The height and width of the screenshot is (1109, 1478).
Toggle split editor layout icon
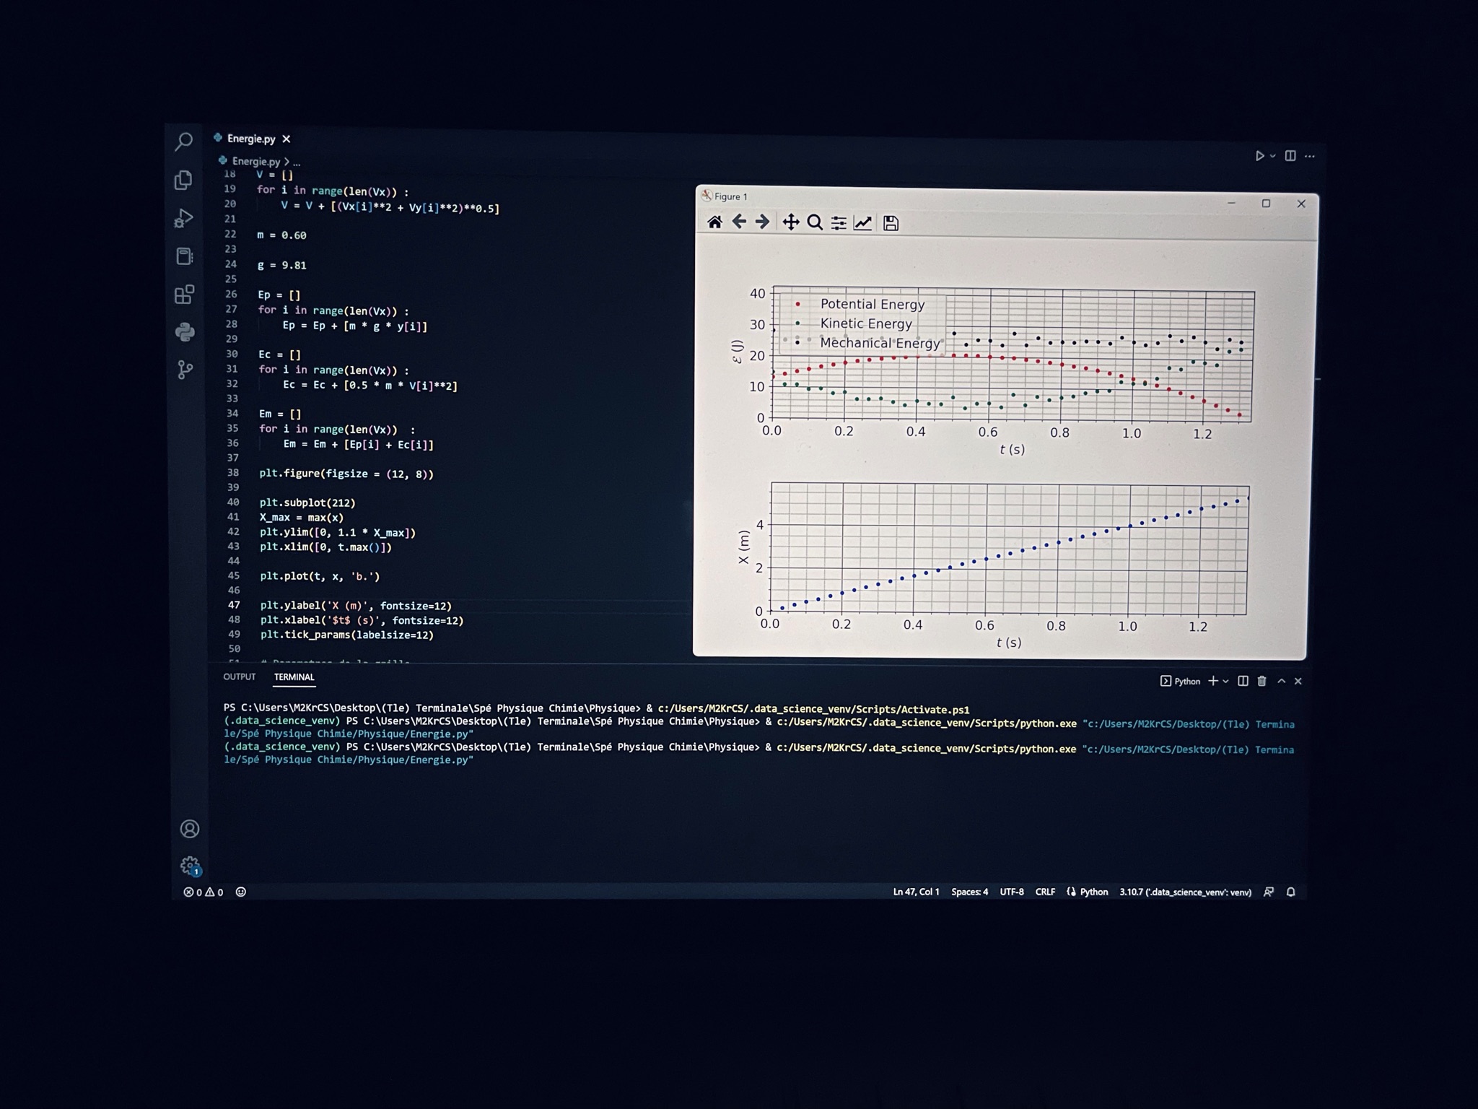pos(1290,156)
